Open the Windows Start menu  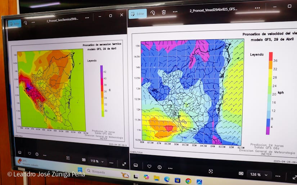[80, 170]
